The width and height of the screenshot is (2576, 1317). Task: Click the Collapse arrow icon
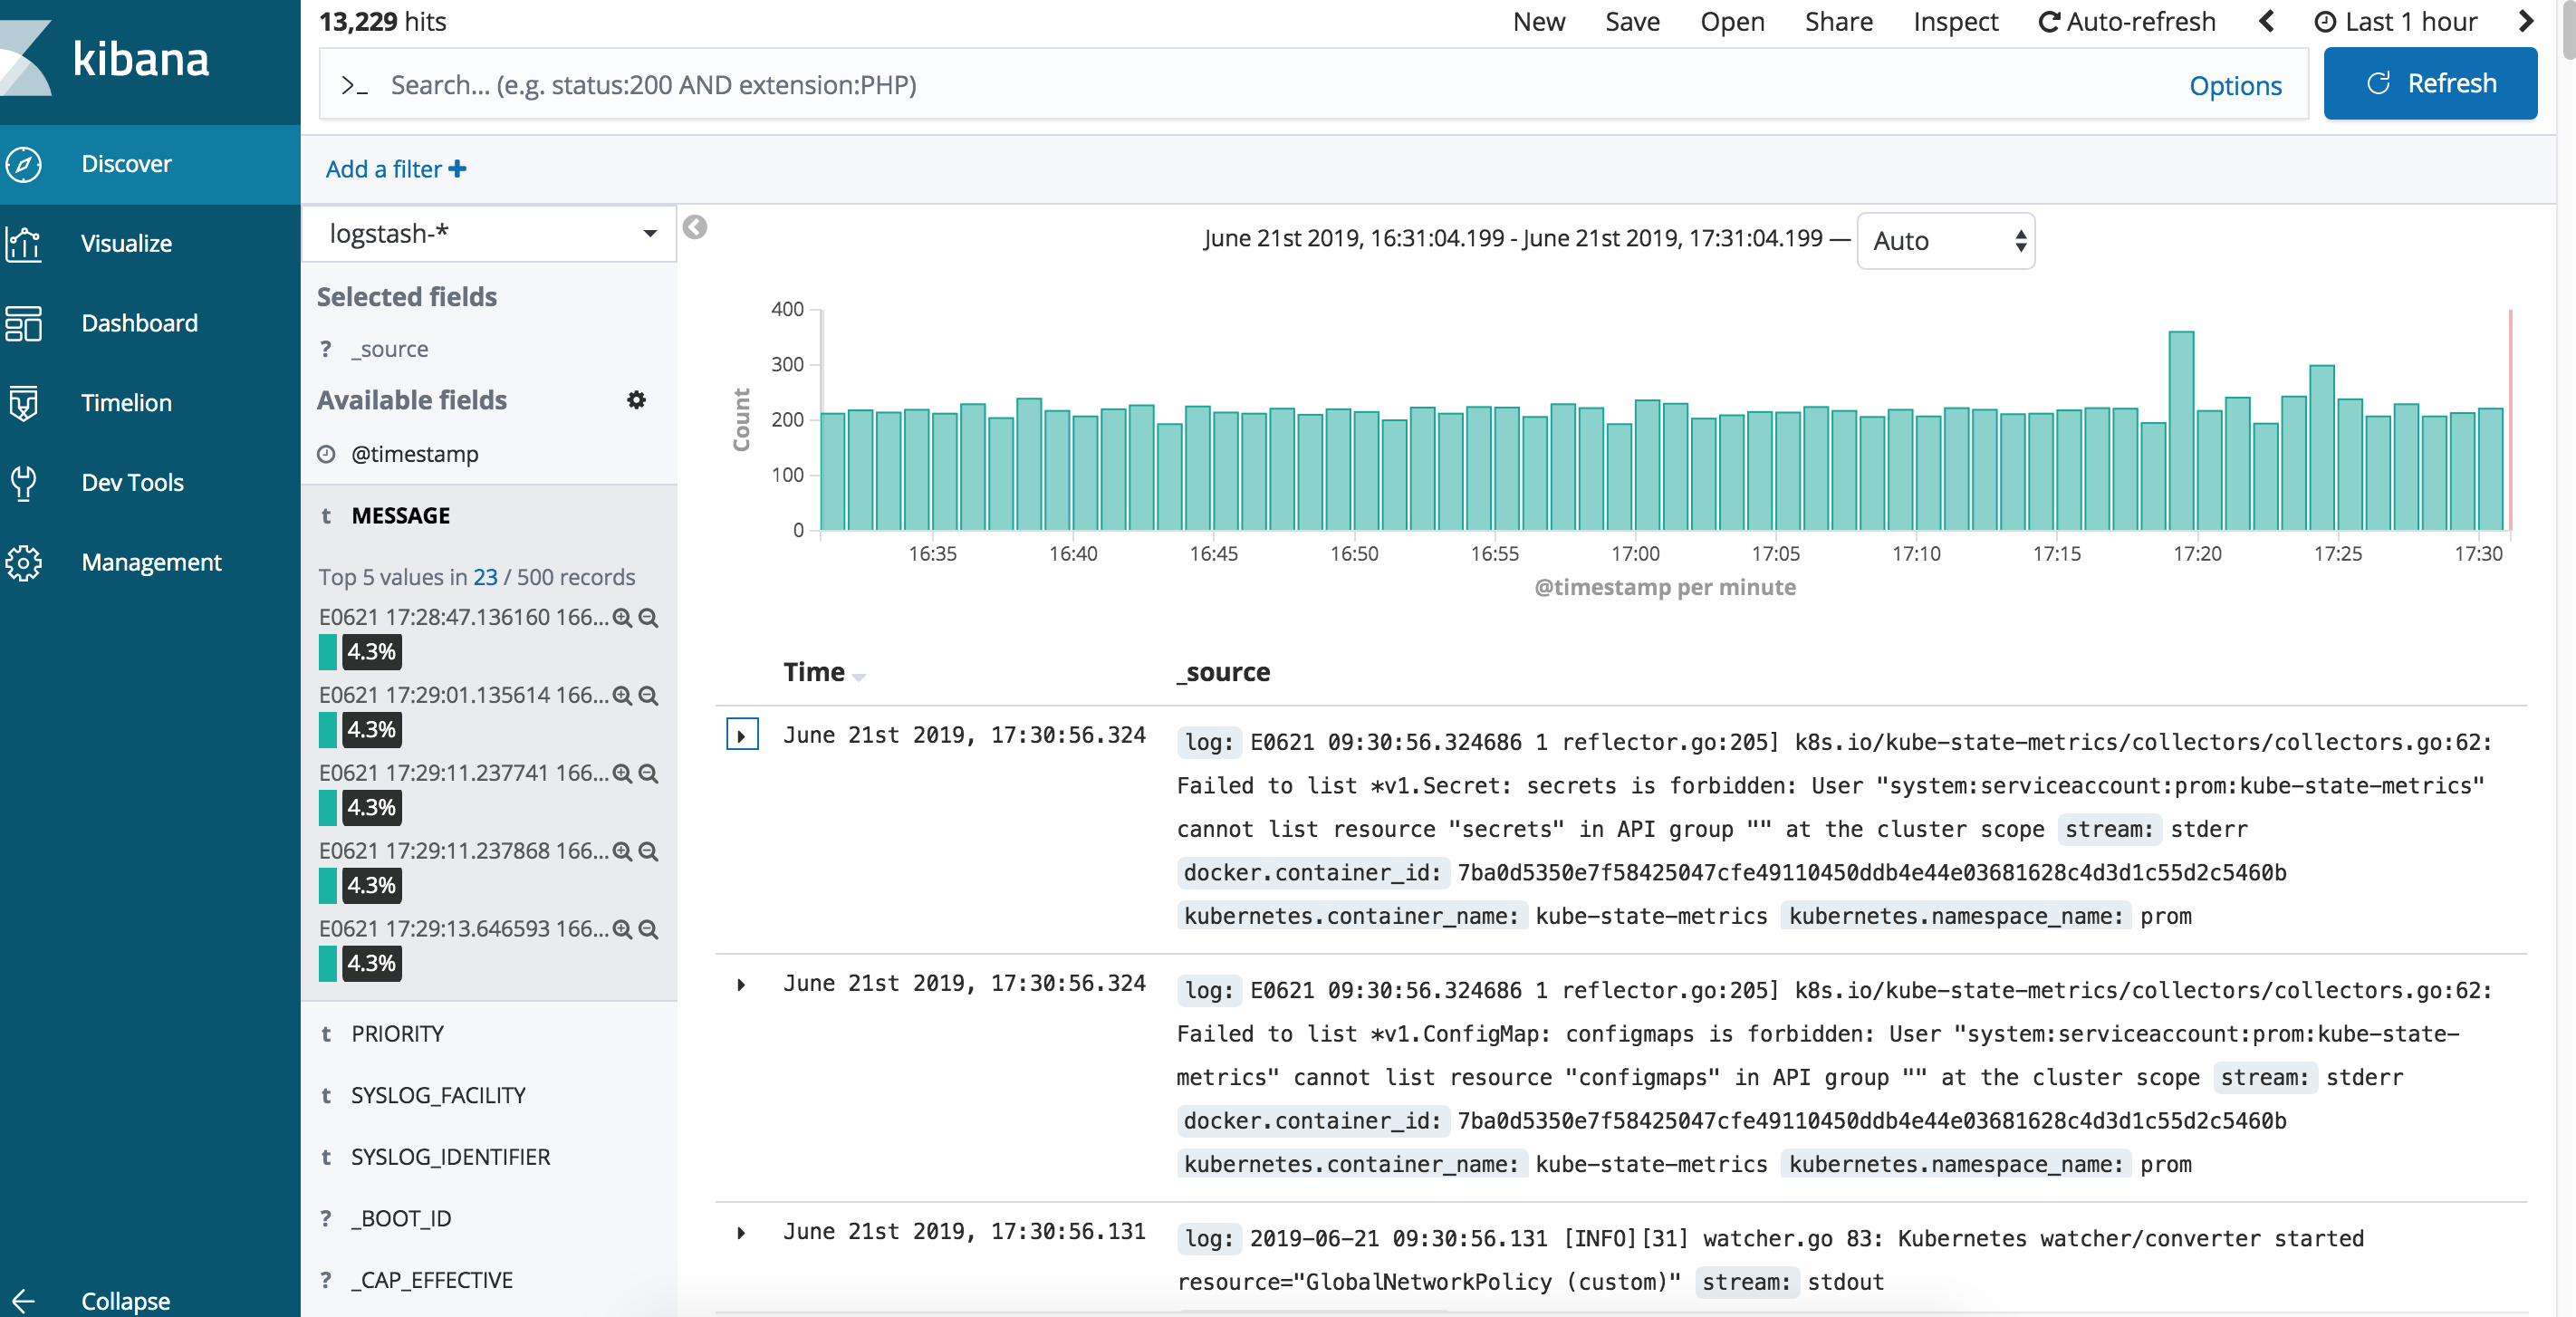click(x=23, y=1301)
